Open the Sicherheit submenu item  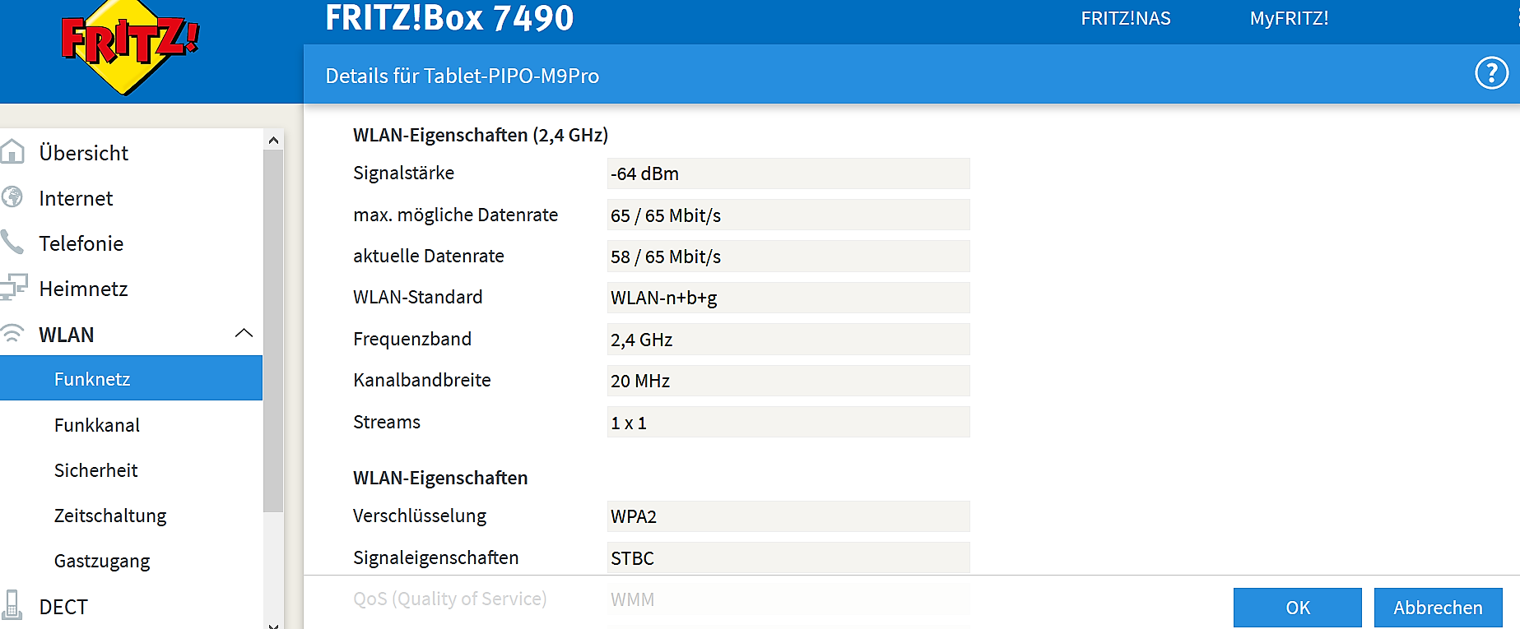click(95, 470)
